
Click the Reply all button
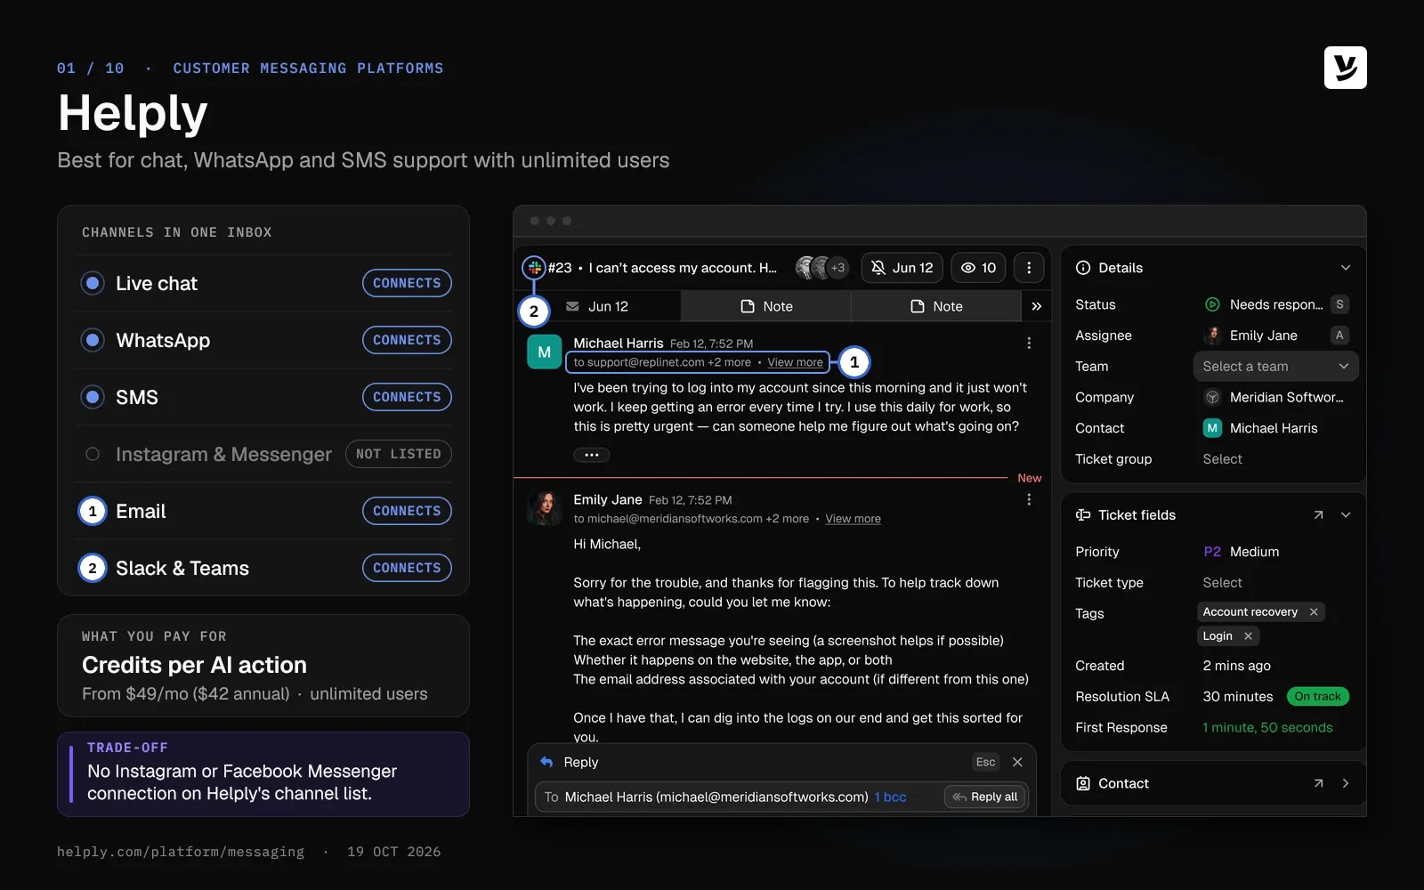coord(985,797)
